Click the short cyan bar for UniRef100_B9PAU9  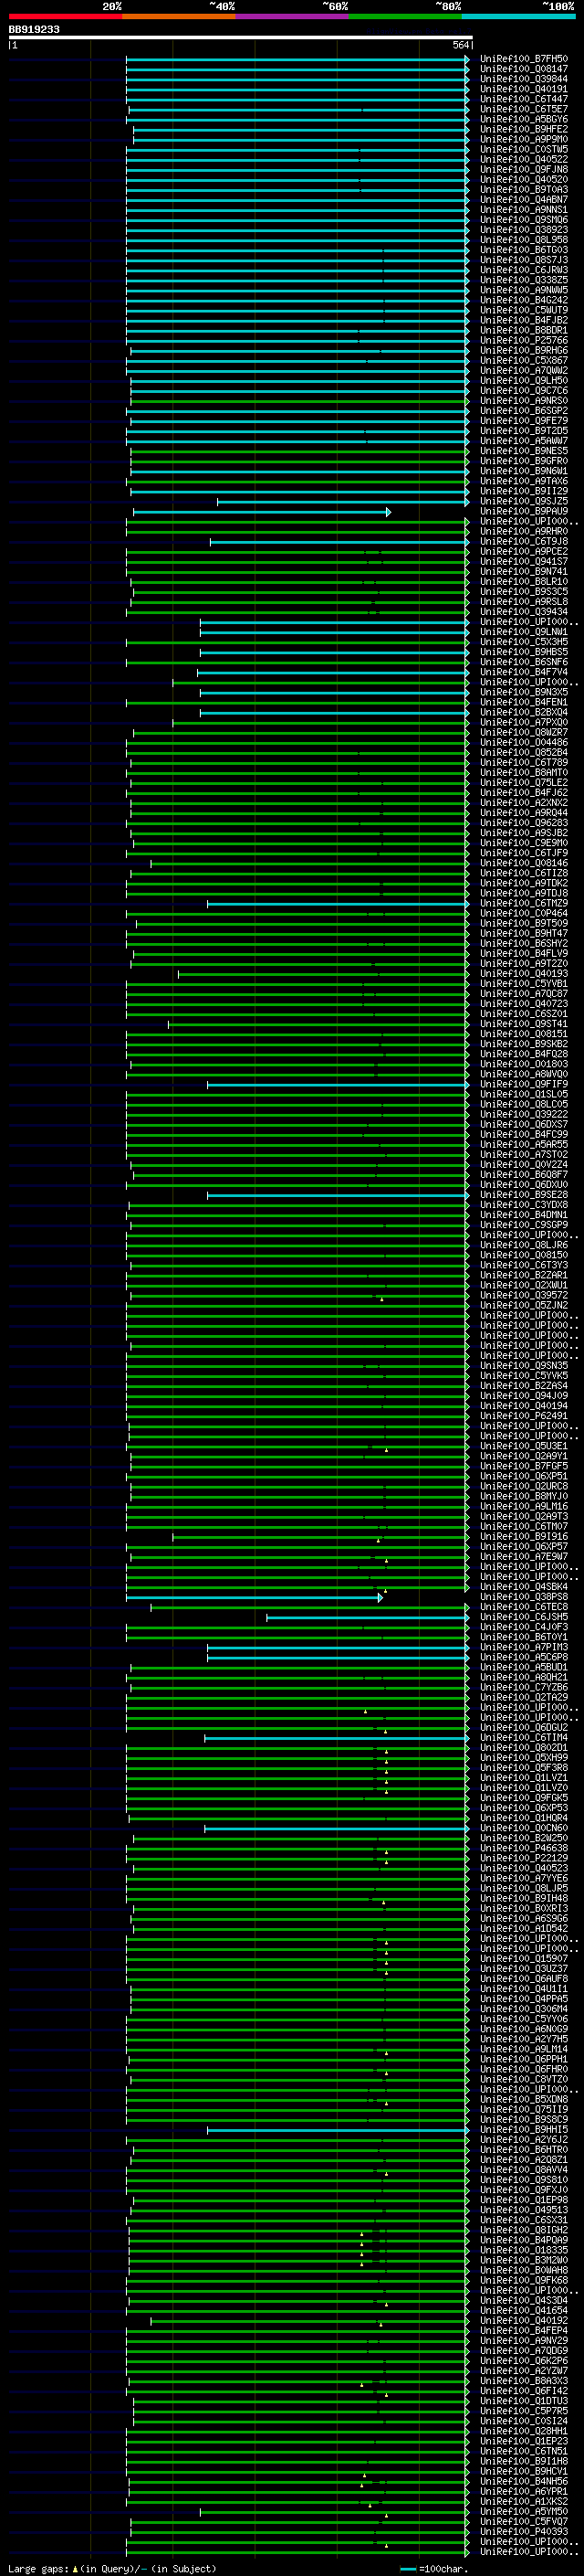pyautogui.click(x=262, y=512)
